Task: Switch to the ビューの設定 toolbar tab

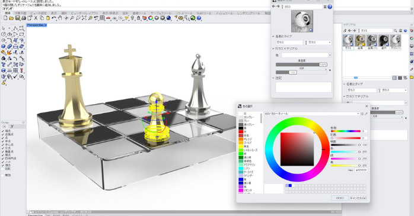Action: [38, 13]
